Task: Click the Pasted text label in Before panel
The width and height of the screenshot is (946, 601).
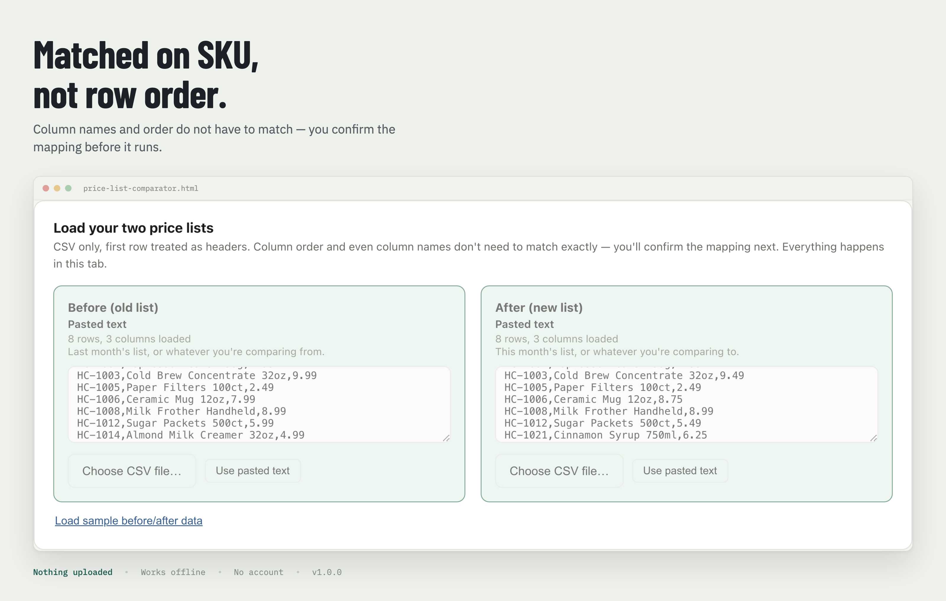Action: [x=97, y=324]
